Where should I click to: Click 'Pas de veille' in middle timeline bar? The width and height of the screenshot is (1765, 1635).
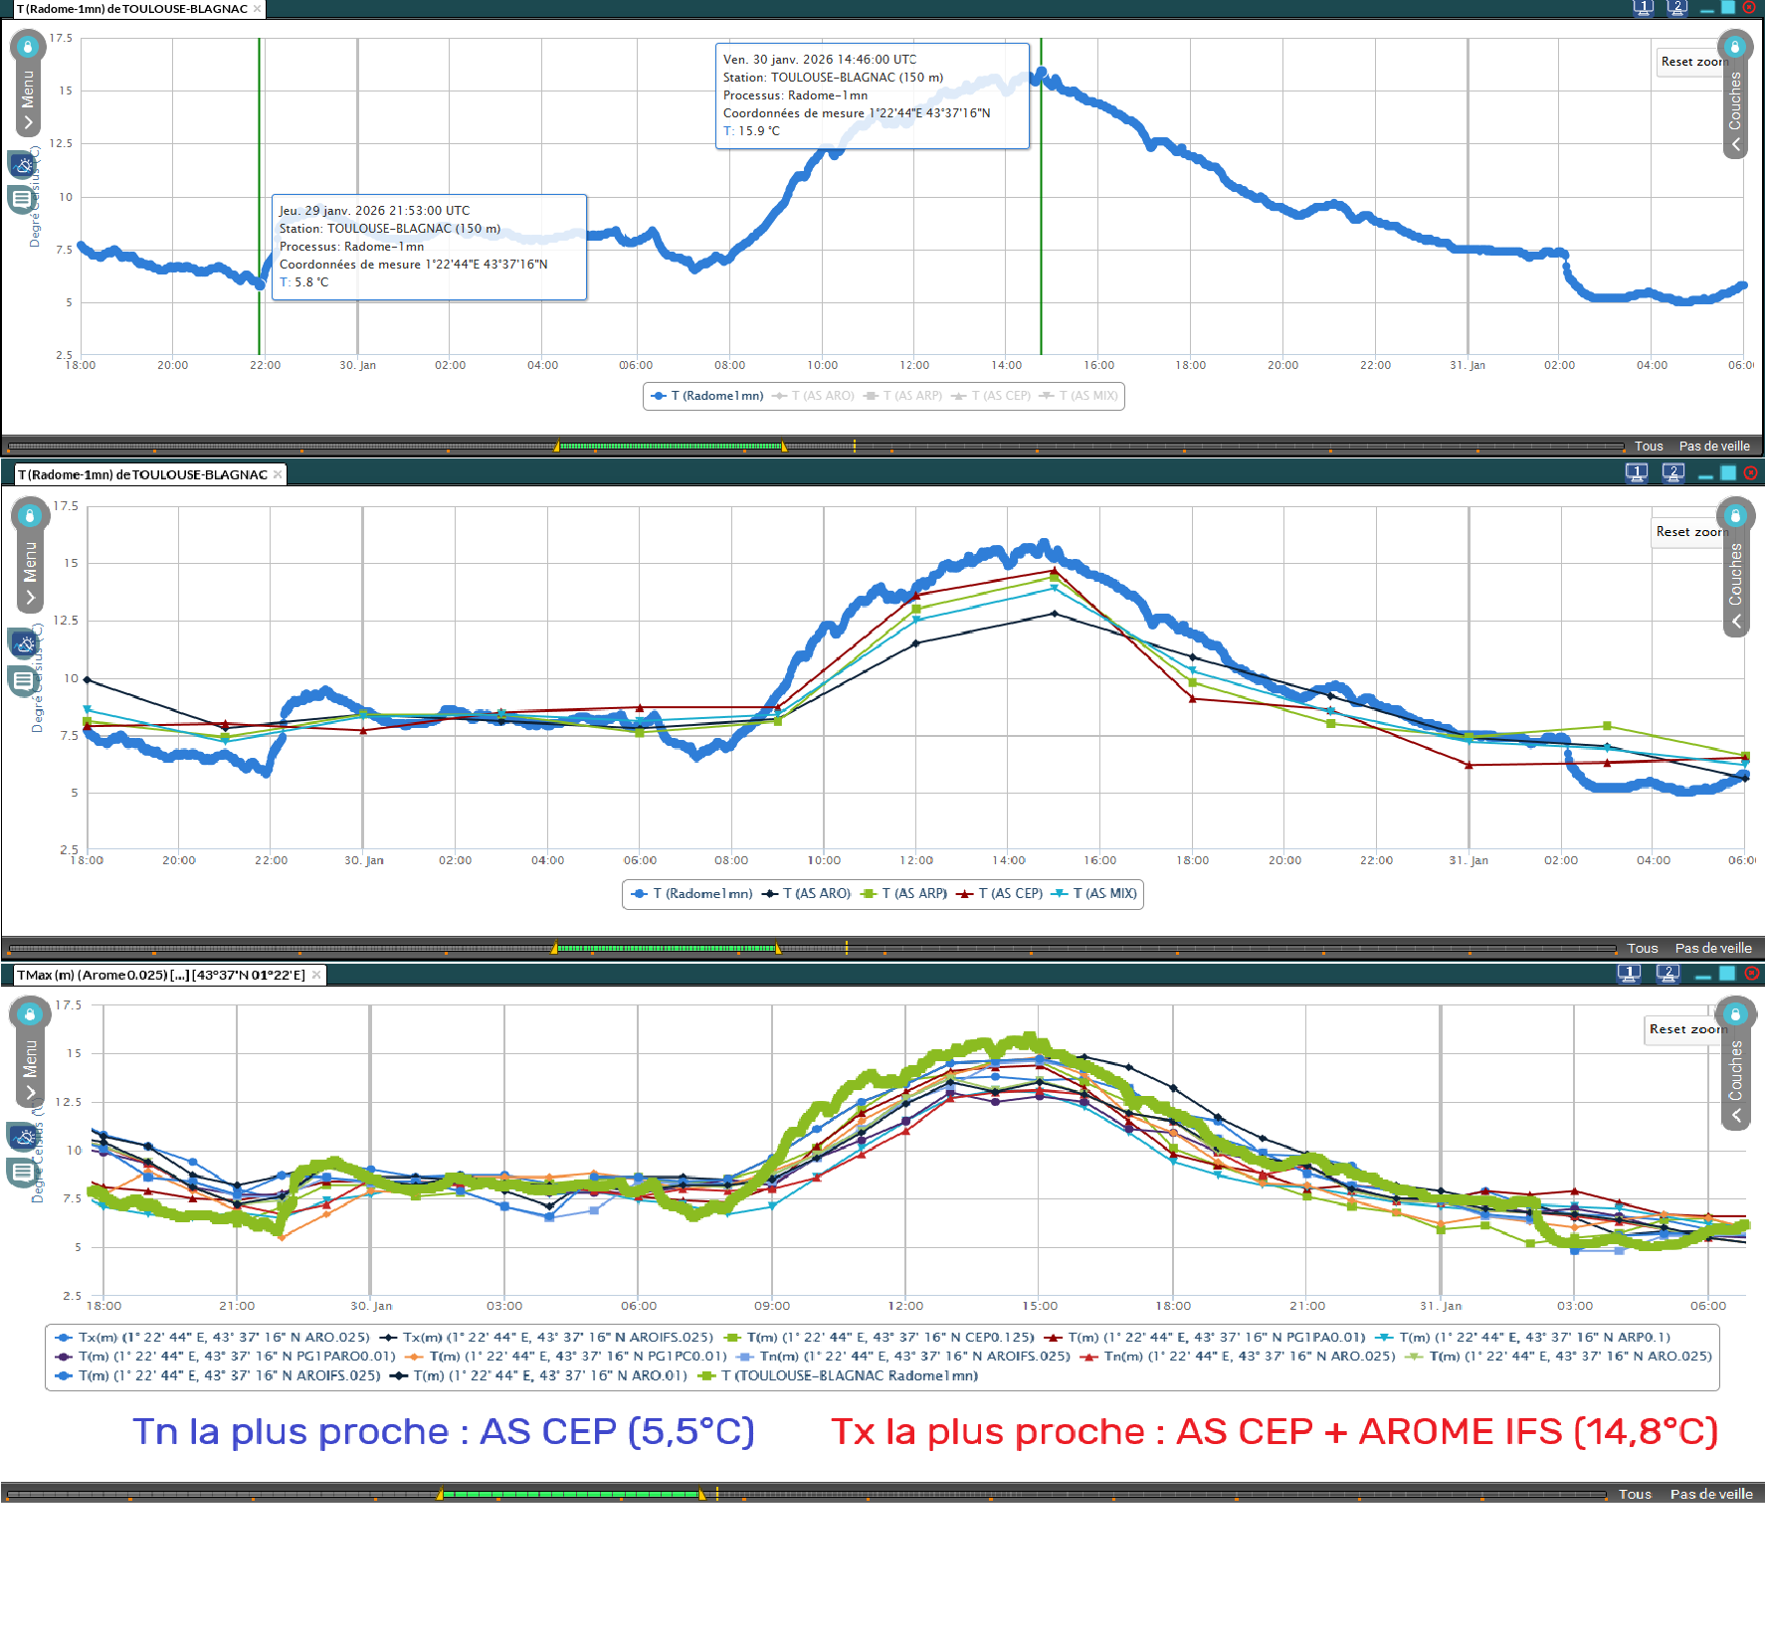[x=1712, y=948]
